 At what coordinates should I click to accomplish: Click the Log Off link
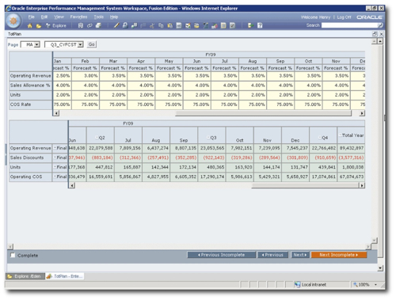point(344,17)
